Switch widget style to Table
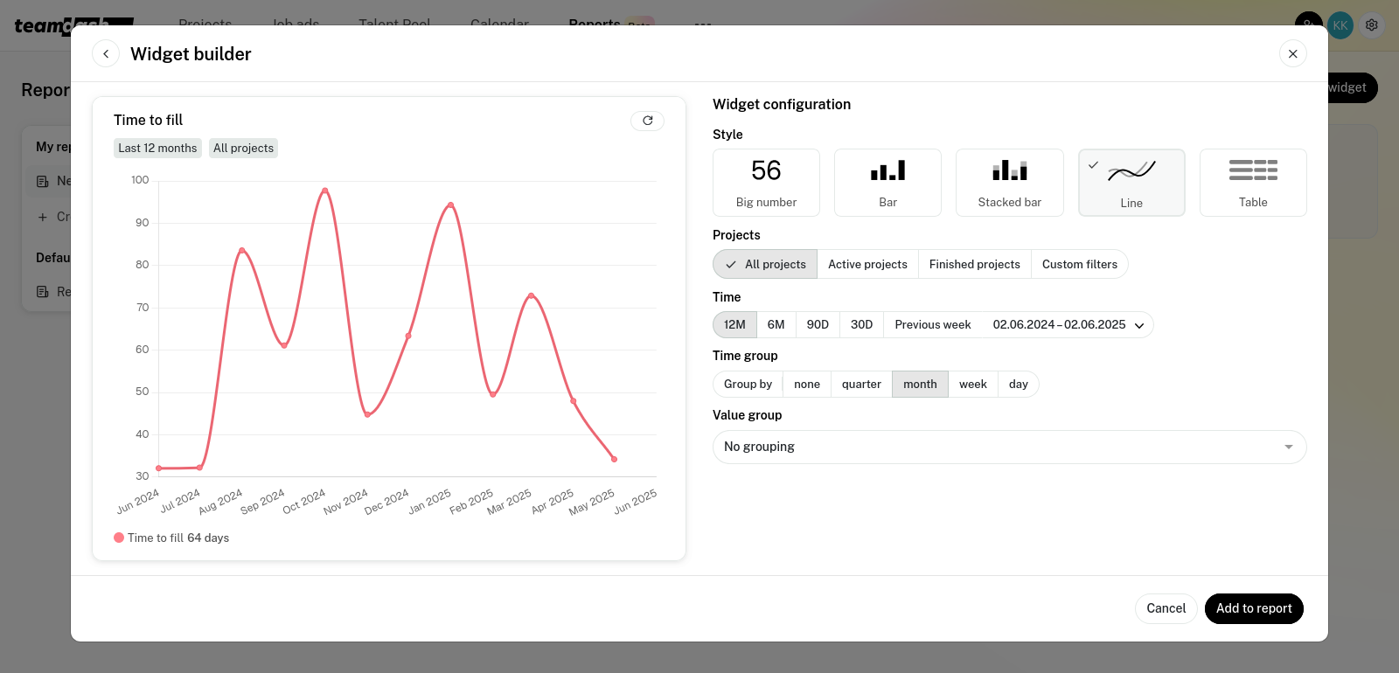1399x673 pixels. [1253, 182]
